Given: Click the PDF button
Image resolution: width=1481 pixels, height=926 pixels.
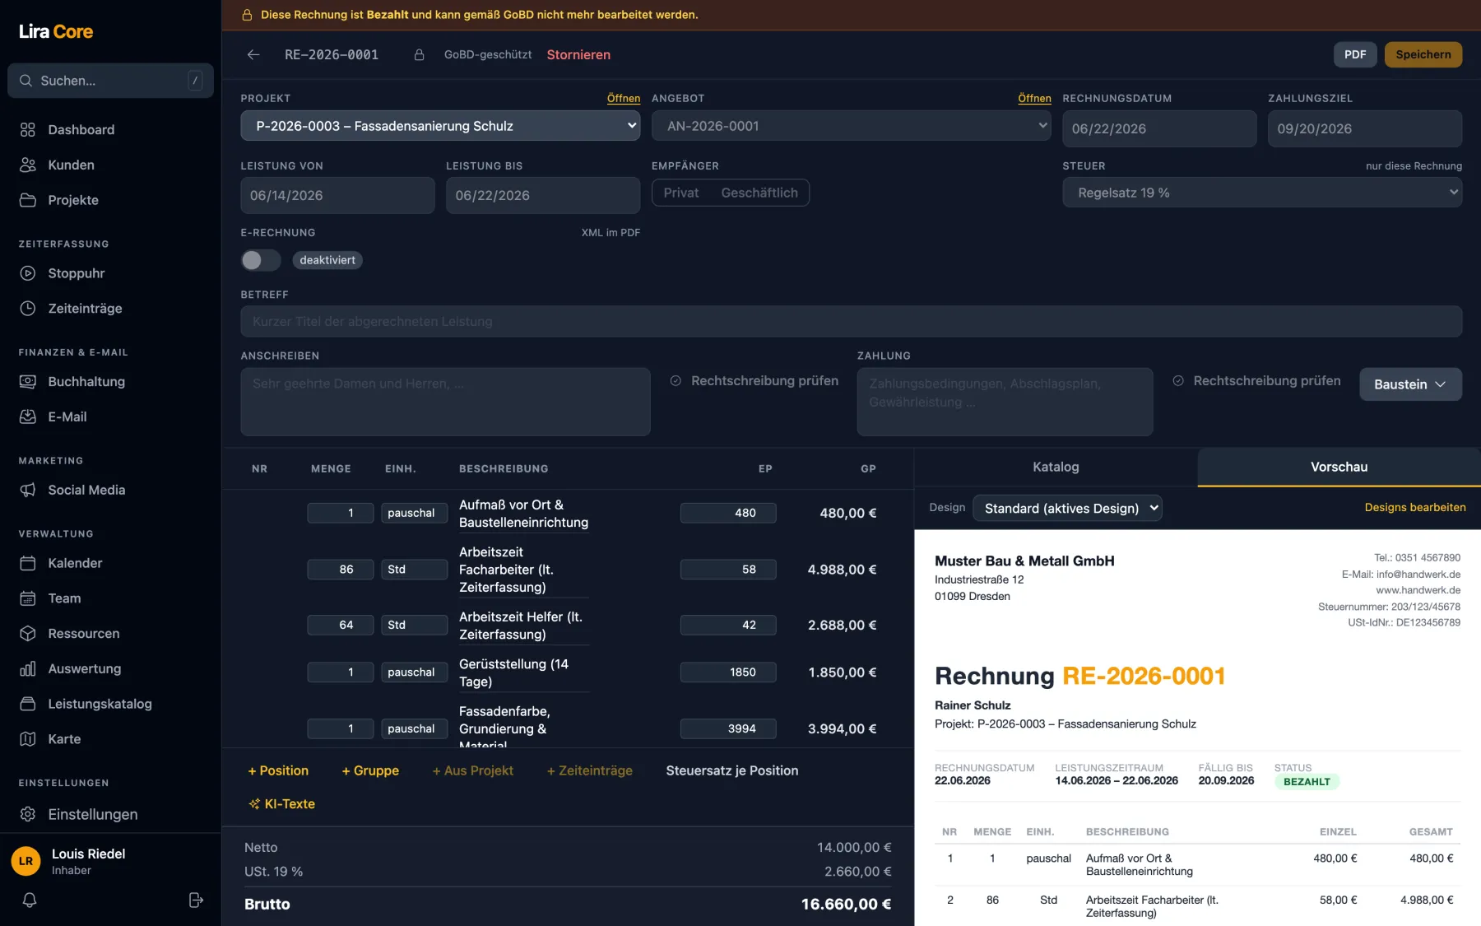Looking at the screenshot, I should tap(1355, 55).
